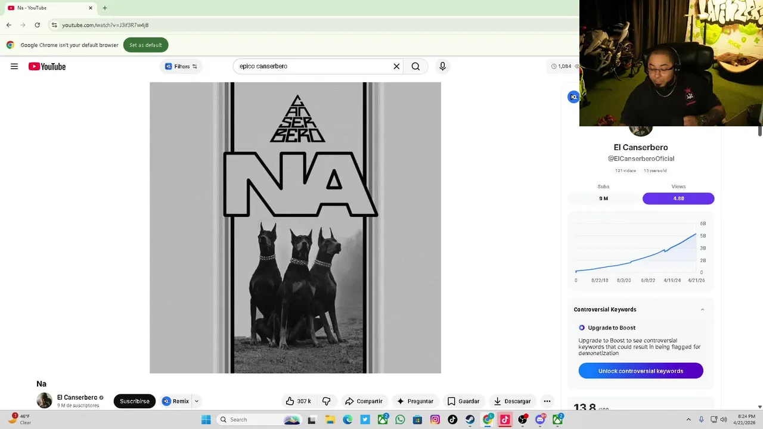Go back in Chrome
Screen dimensions: 763x429
point(8,25)
